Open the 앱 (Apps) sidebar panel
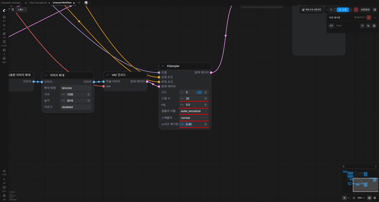This screenshot has height=202, width=379. coord(4,51)
